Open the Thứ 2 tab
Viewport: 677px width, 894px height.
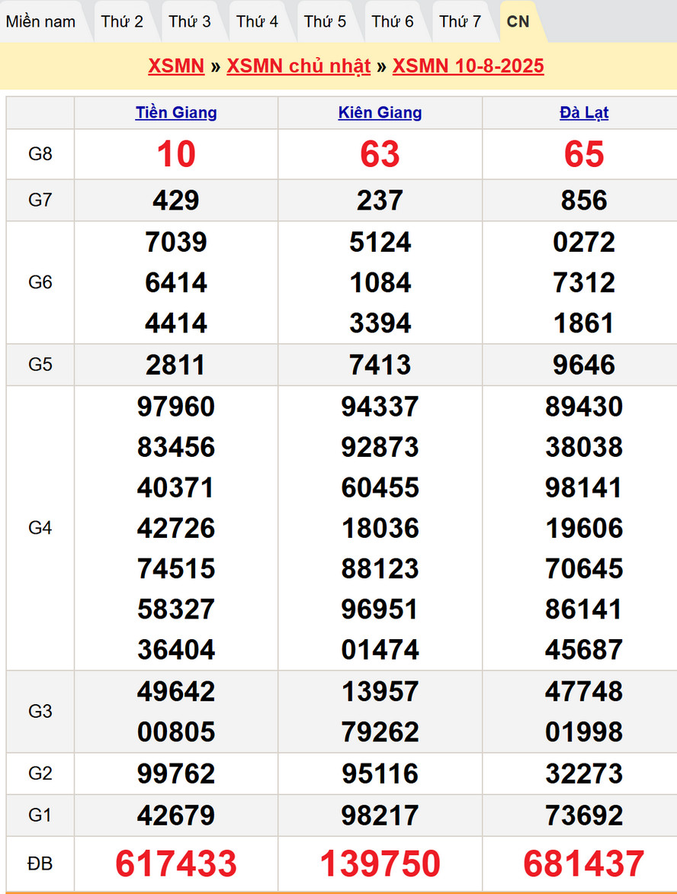pyautogui.click(x=122, y=21)
